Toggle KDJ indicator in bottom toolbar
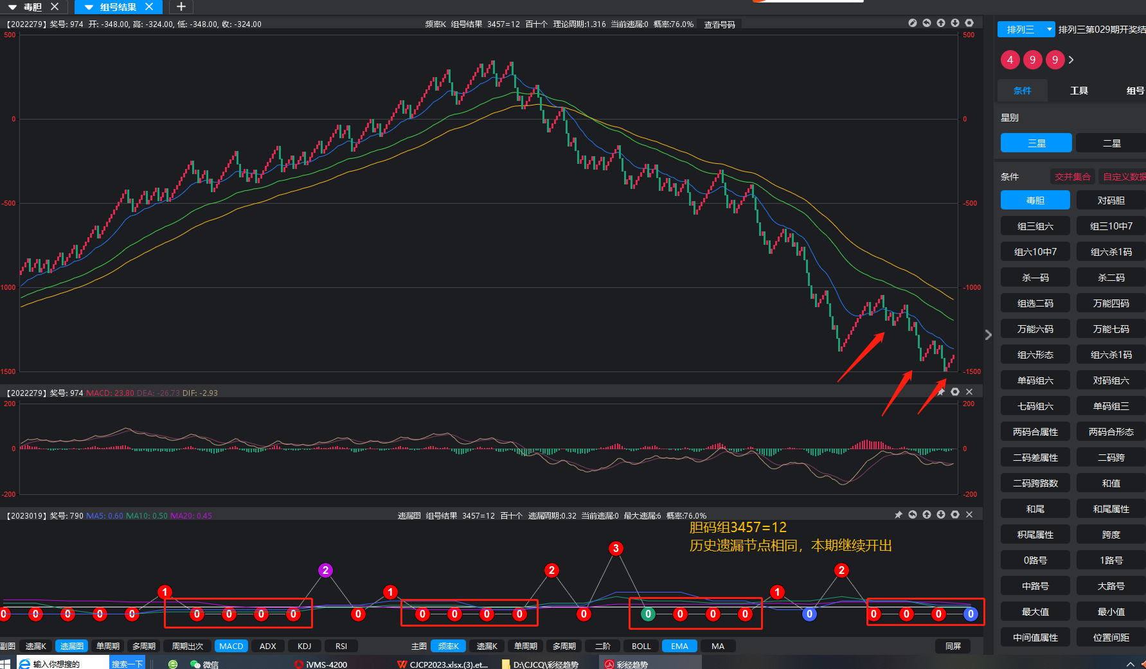Screen dimensions: 1146x669 pos(305,646)
